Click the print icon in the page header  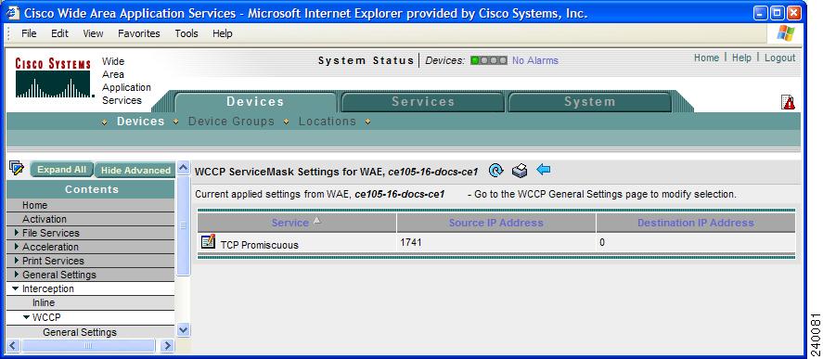click(519, 171)
